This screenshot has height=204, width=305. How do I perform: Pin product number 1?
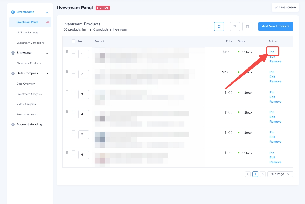(272, 52)
